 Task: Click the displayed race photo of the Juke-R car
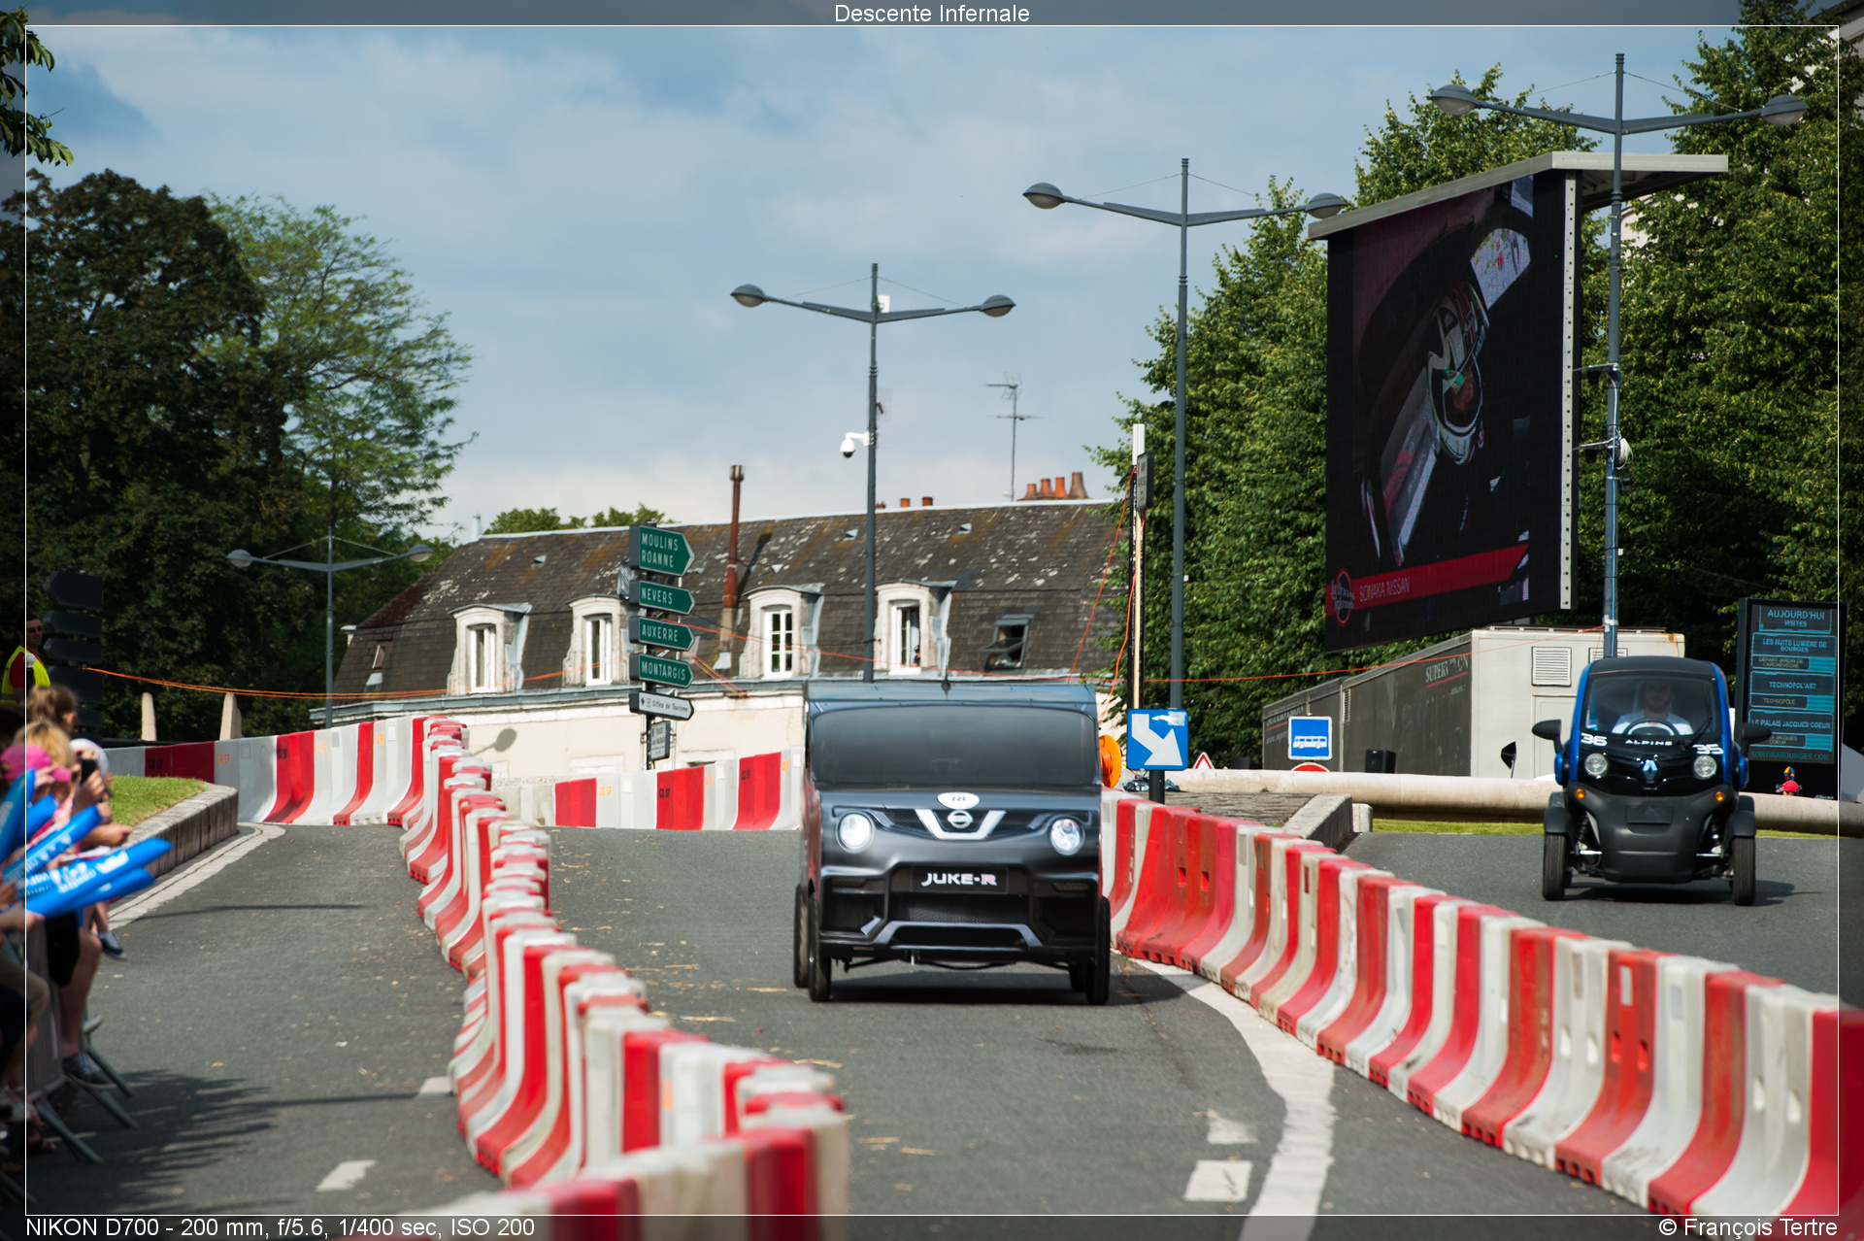[931, 620]
